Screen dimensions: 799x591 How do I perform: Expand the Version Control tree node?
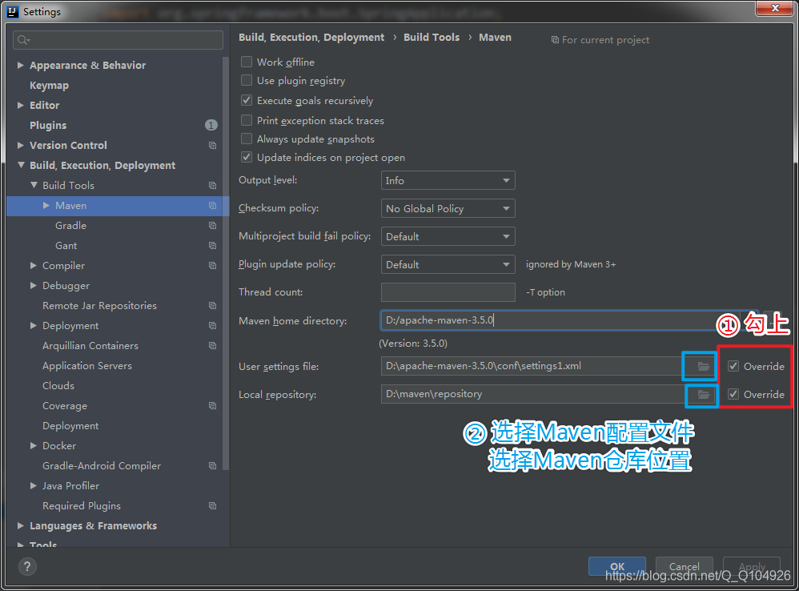pyautogui.click(x=20, y=145)
